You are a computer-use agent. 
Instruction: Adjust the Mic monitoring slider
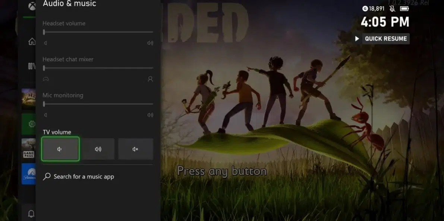[98, 104]
